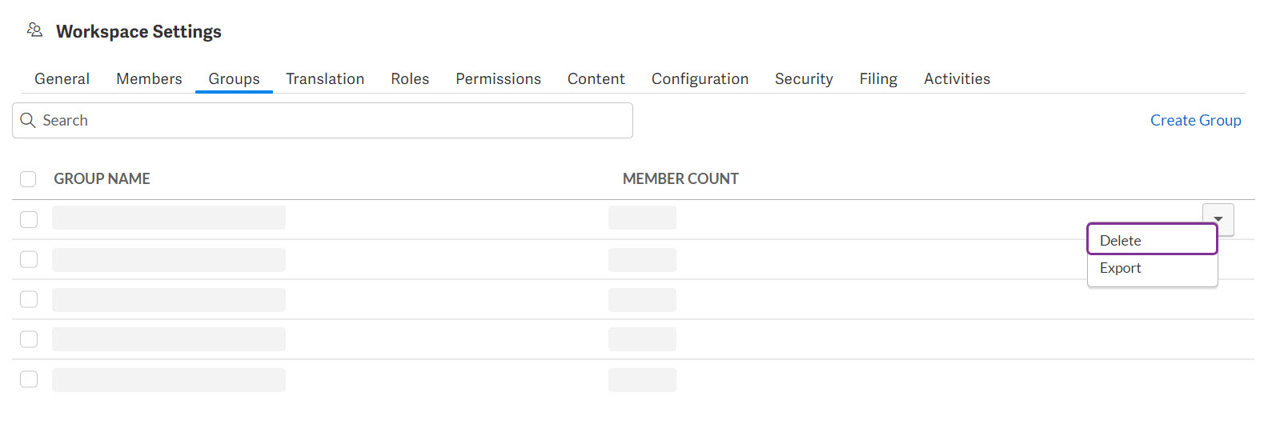Click the search magnifier icon

[28, 120]
